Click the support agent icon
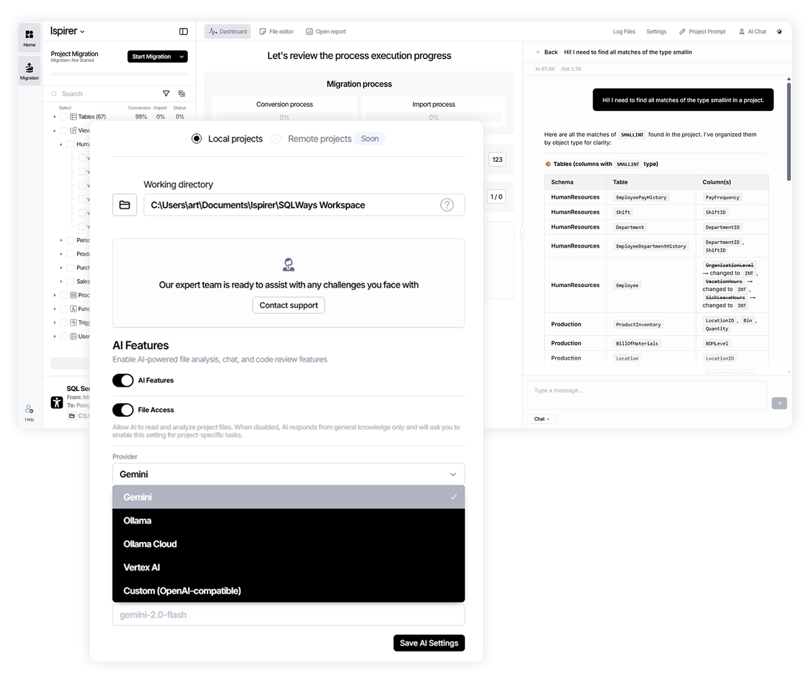This screenshot has height=680, width=811. pyautogui.click(x=288, y=265)
